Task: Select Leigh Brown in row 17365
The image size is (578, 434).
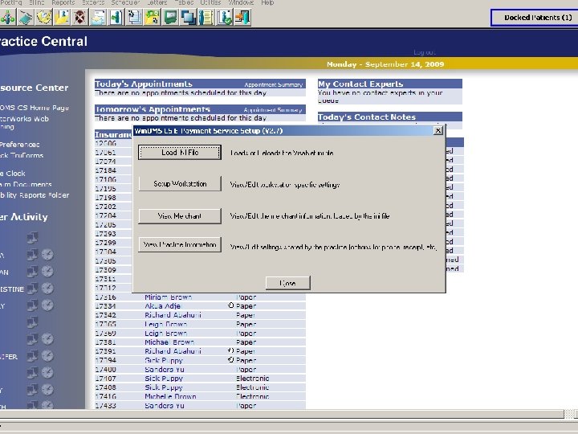Action: pyautogui.click(x=166, y=324)
